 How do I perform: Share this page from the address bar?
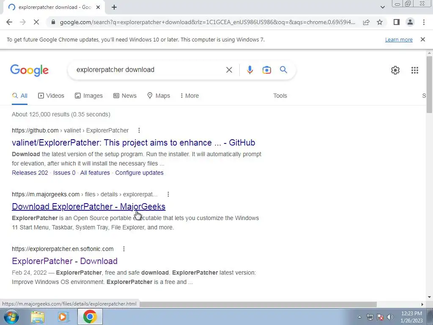click(x=366, y=22)
